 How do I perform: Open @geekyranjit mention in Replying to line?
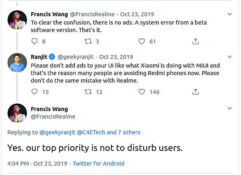[57, 132]
